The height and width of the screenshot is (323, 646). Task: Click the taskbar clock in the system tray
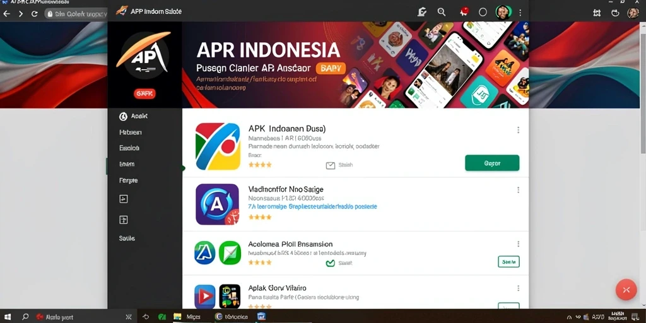(619, 317)
